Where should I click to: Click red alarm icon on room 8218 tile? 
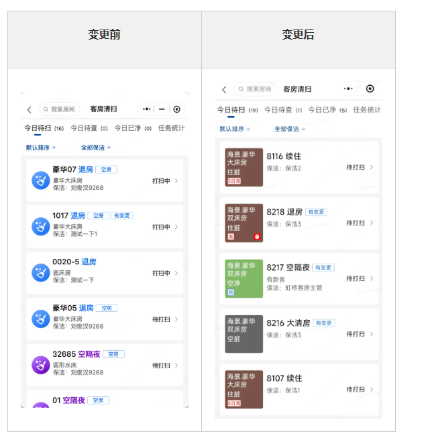256,237
